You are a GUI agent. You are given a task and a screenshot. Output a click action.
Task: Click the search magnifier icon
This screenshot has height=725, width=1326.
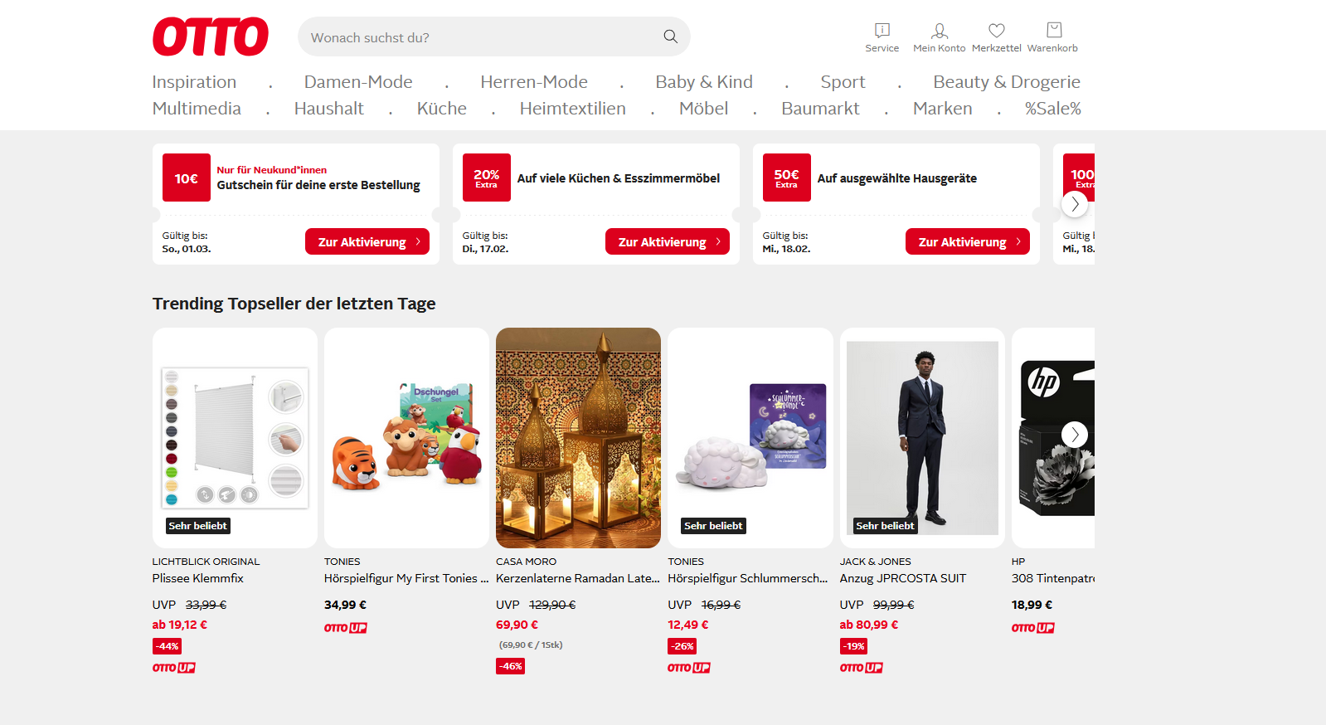coord(670,36)
